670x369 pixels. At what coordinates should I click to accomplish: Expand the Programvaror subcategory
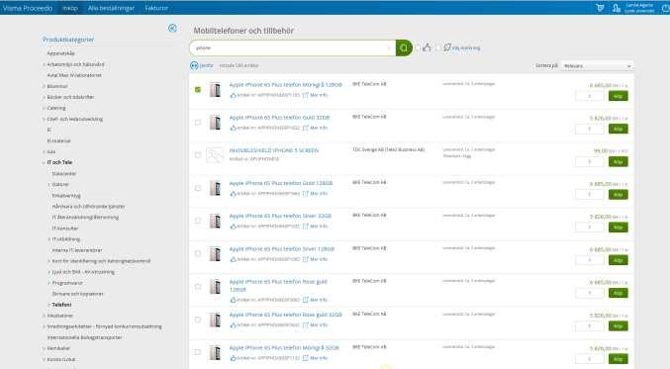click(x=48, y=283)
